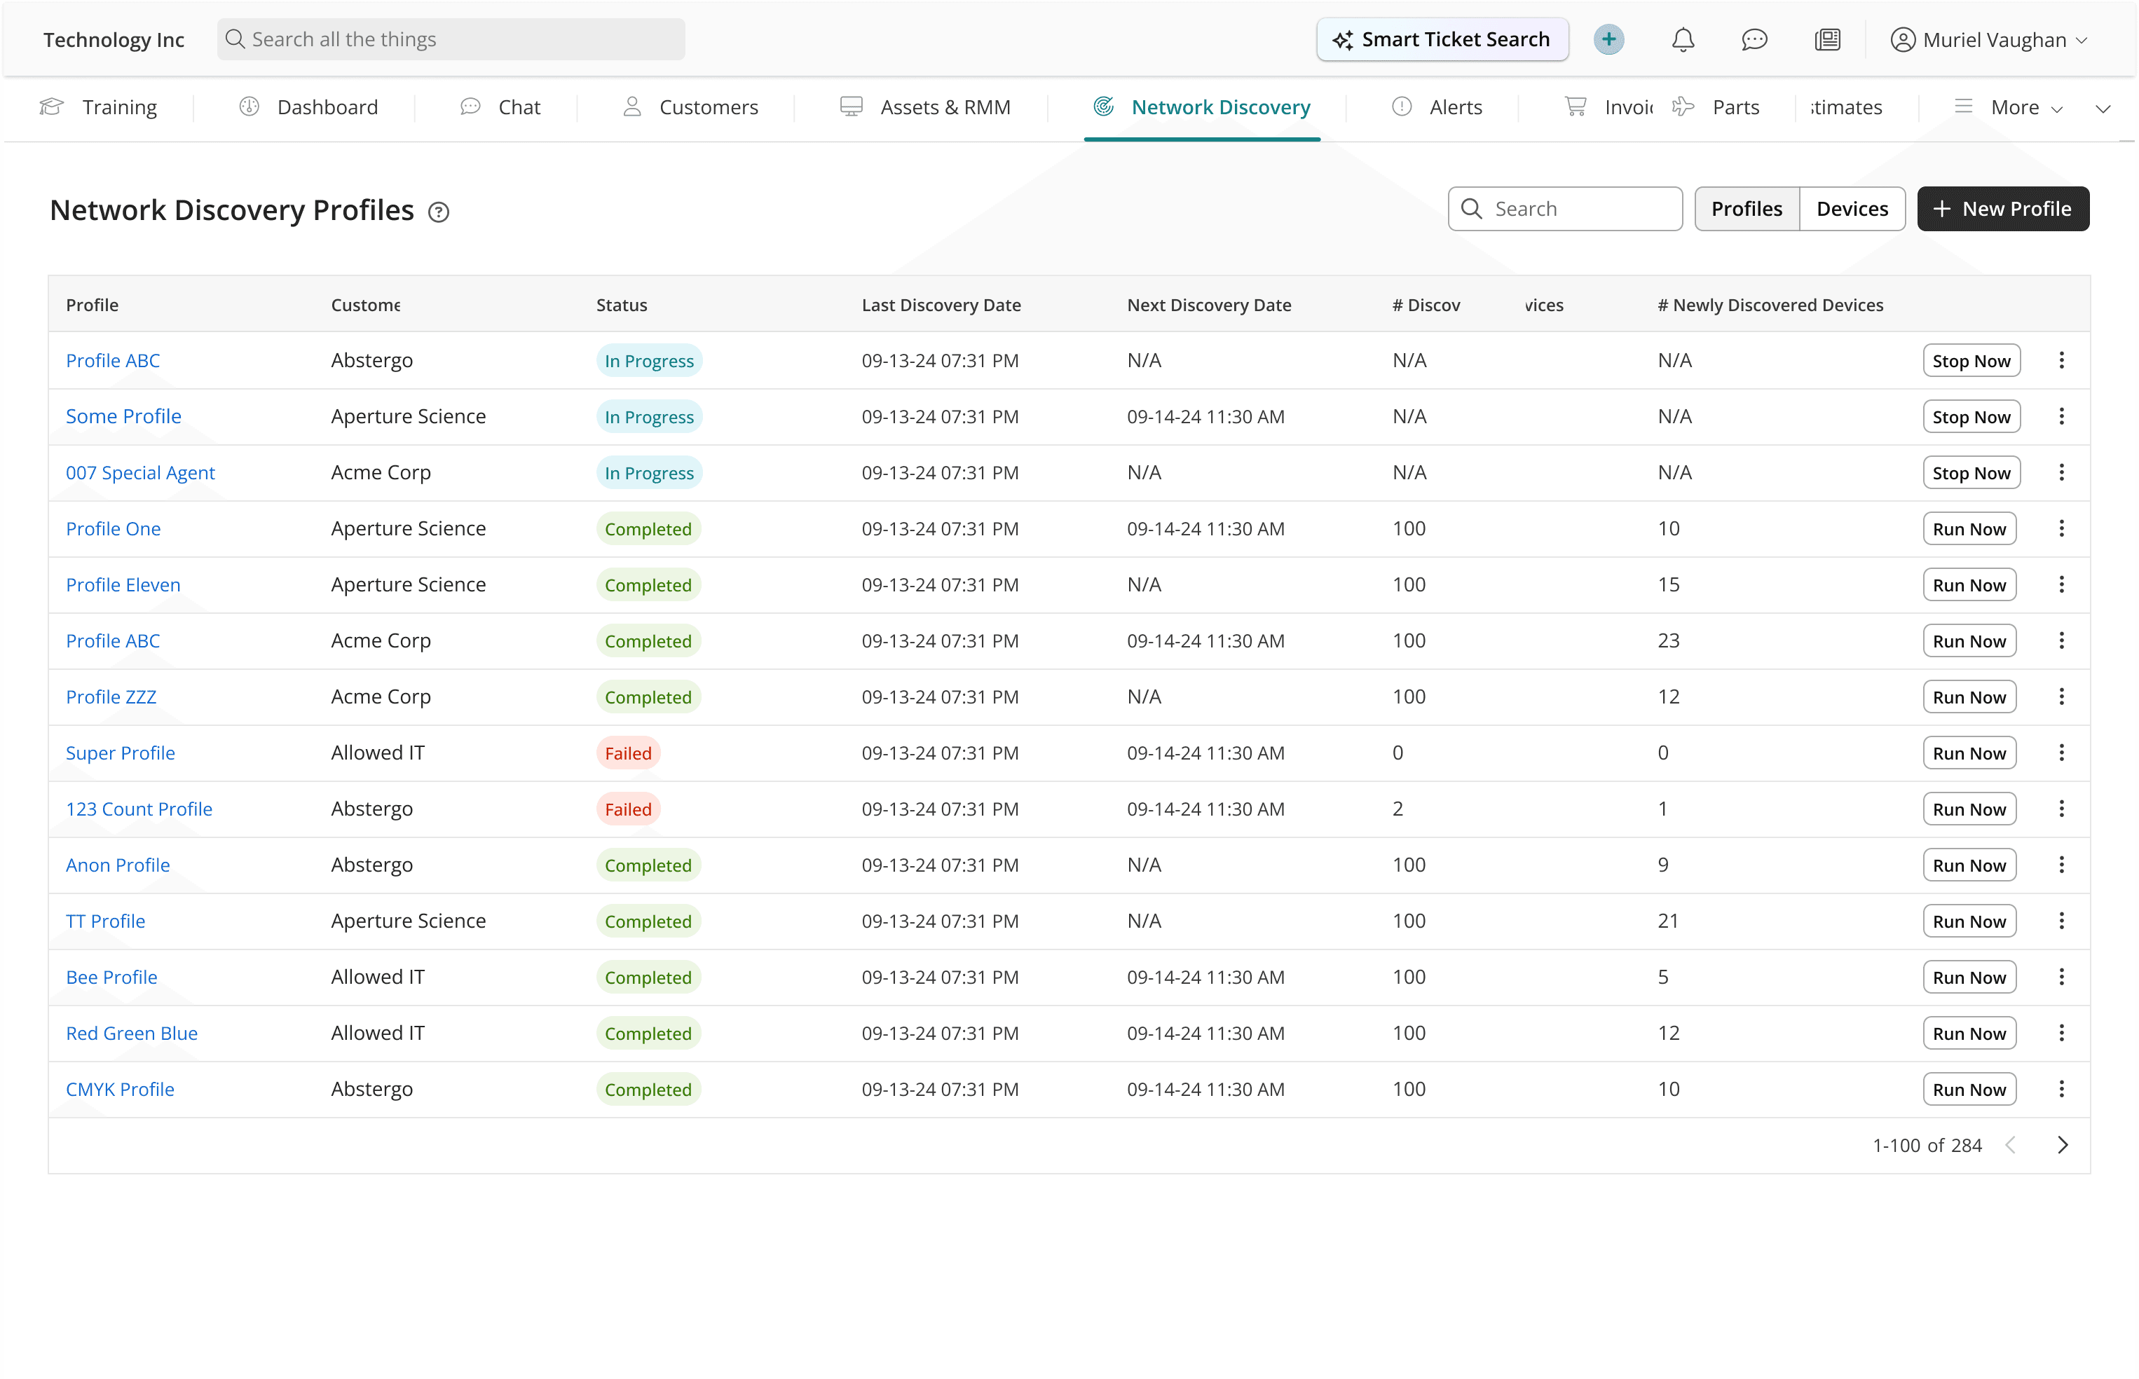
Task: Open the chat bubble icon in header
Action: tap(1754, 39)
